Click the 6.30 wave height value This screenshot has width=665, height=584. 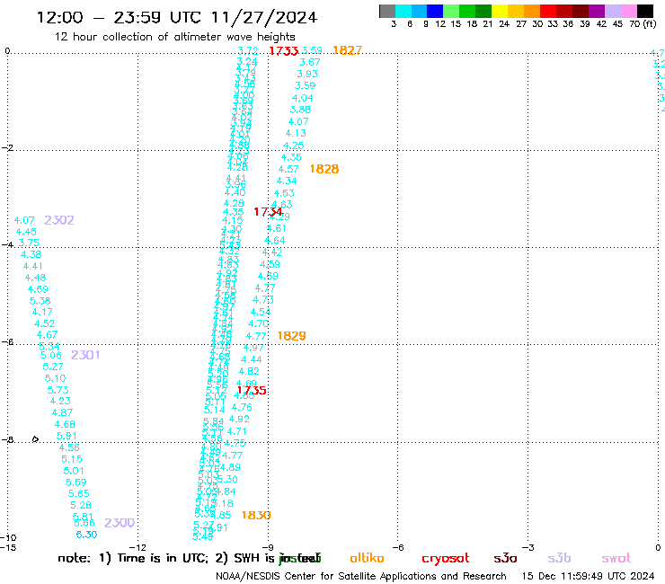click(x=86, y=535)
